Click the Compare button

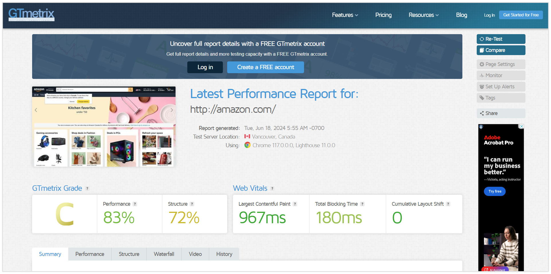click(501, 50)
